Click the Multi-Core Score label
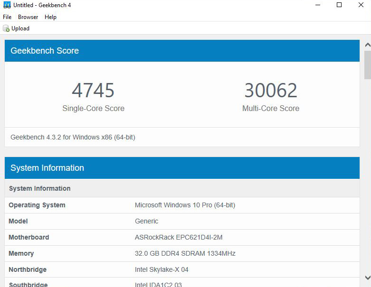This screenshot has height=287, width=371. point(271,108)
